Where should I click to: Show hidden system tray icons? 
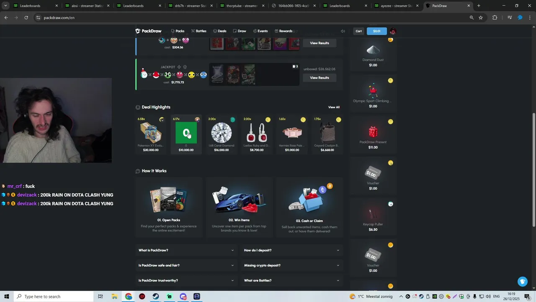click(x=401, y=297)
